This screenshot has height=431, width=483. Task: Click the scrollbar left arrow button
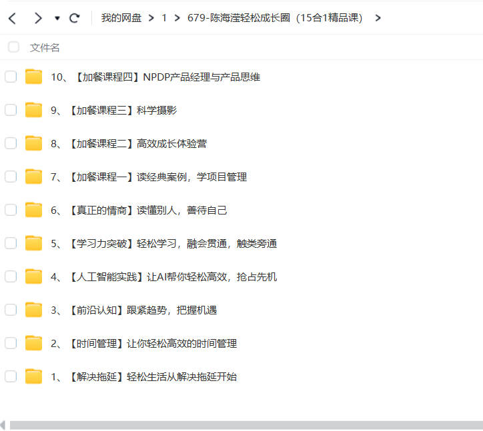[x=3, y=425]
